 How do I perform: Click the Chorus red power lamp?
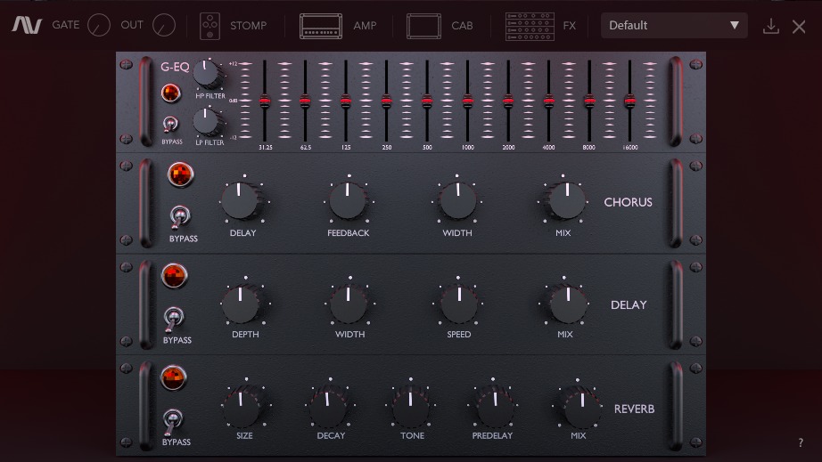tap(180, 174)
